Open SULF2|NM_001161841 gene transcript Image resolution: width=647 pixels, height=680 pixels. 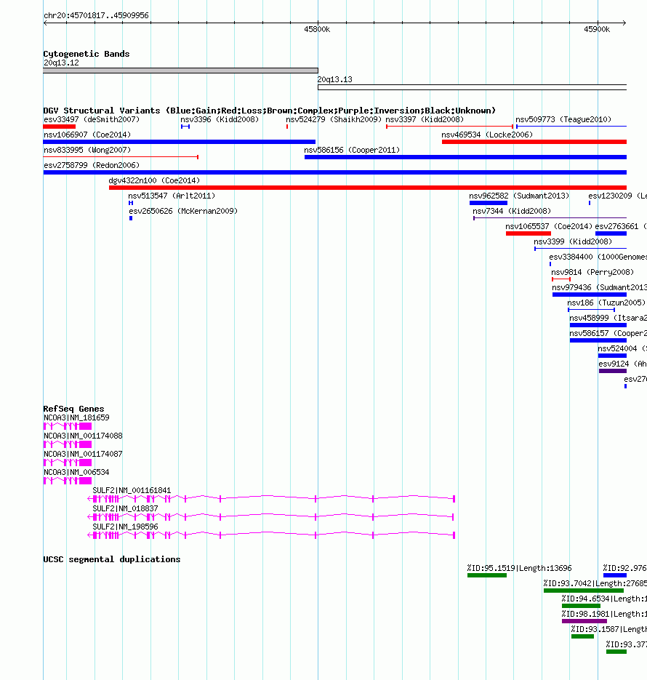point(271,499)
